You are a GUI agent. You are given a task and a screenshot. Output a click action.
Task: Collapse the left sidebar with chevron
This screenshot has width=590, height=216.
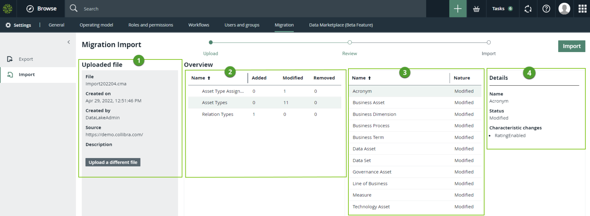click(69, 42)
